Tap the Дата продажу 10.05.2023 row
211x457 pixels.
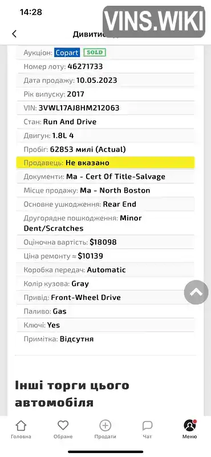(105, 80)
